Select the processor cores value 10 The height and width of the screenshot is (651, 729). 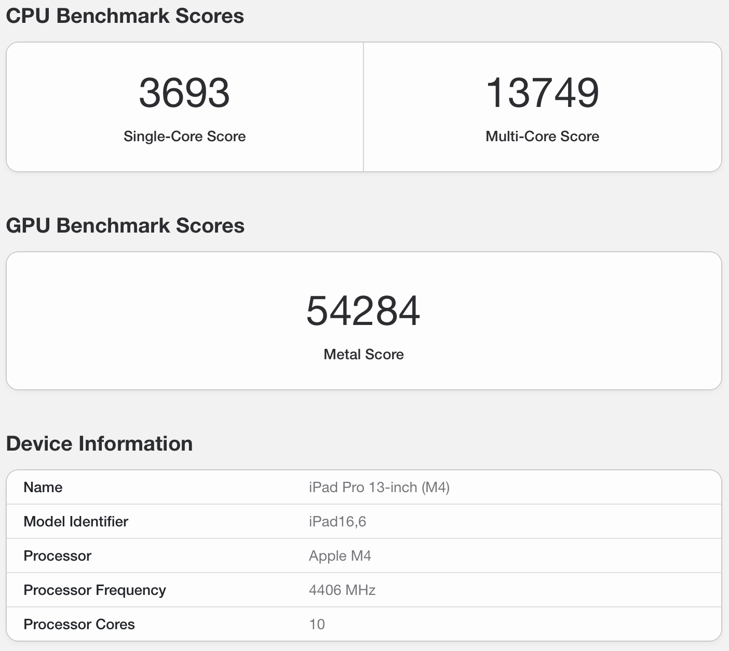click(317, 625)
